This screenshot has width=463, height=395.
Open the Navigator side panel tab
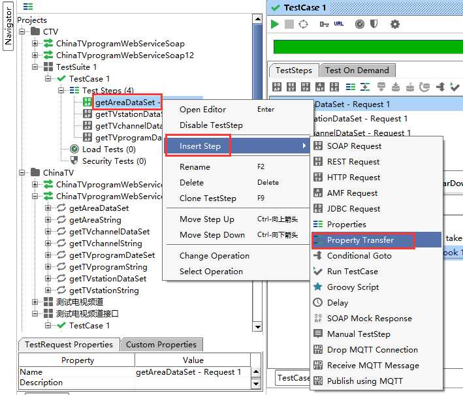pyautogui.click(x=8, y=26)
